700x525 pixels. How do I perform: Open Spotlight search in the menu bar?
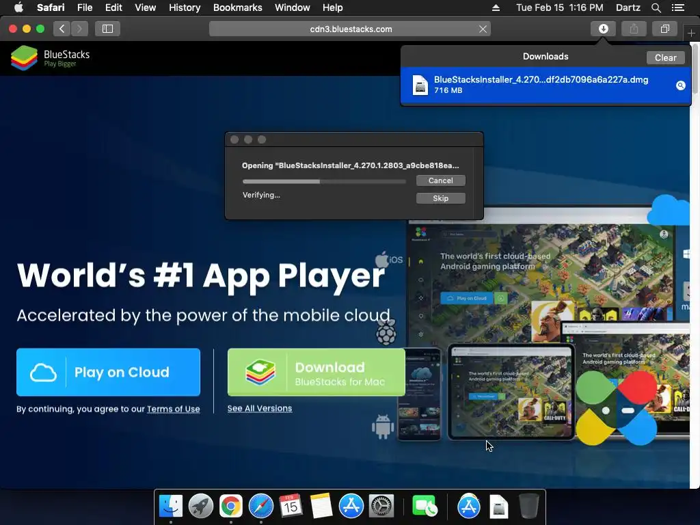click(656, 8)
